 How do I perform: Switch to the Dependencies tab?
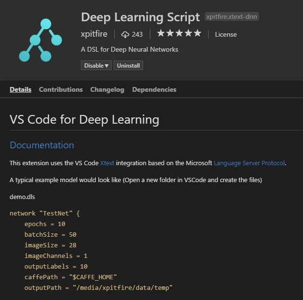(154, 89)
